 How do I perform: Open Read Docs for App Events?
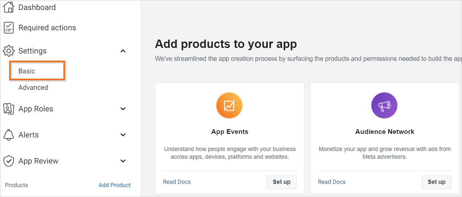(x=177, y=182)
